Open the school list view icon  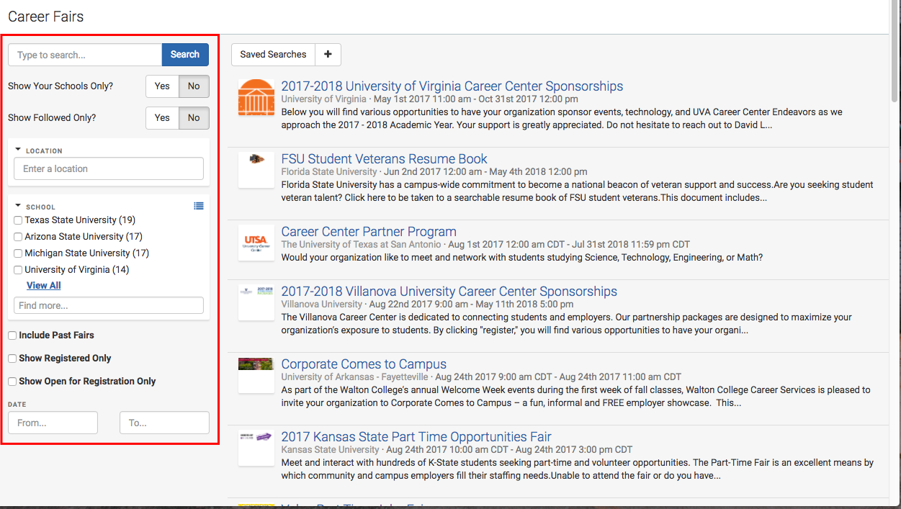click(199, 206)
